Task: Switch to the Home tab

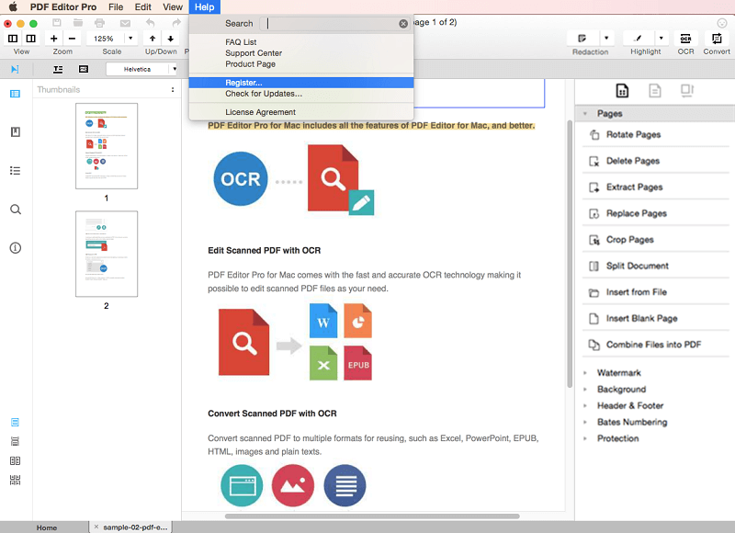Action: pos(47,527)
